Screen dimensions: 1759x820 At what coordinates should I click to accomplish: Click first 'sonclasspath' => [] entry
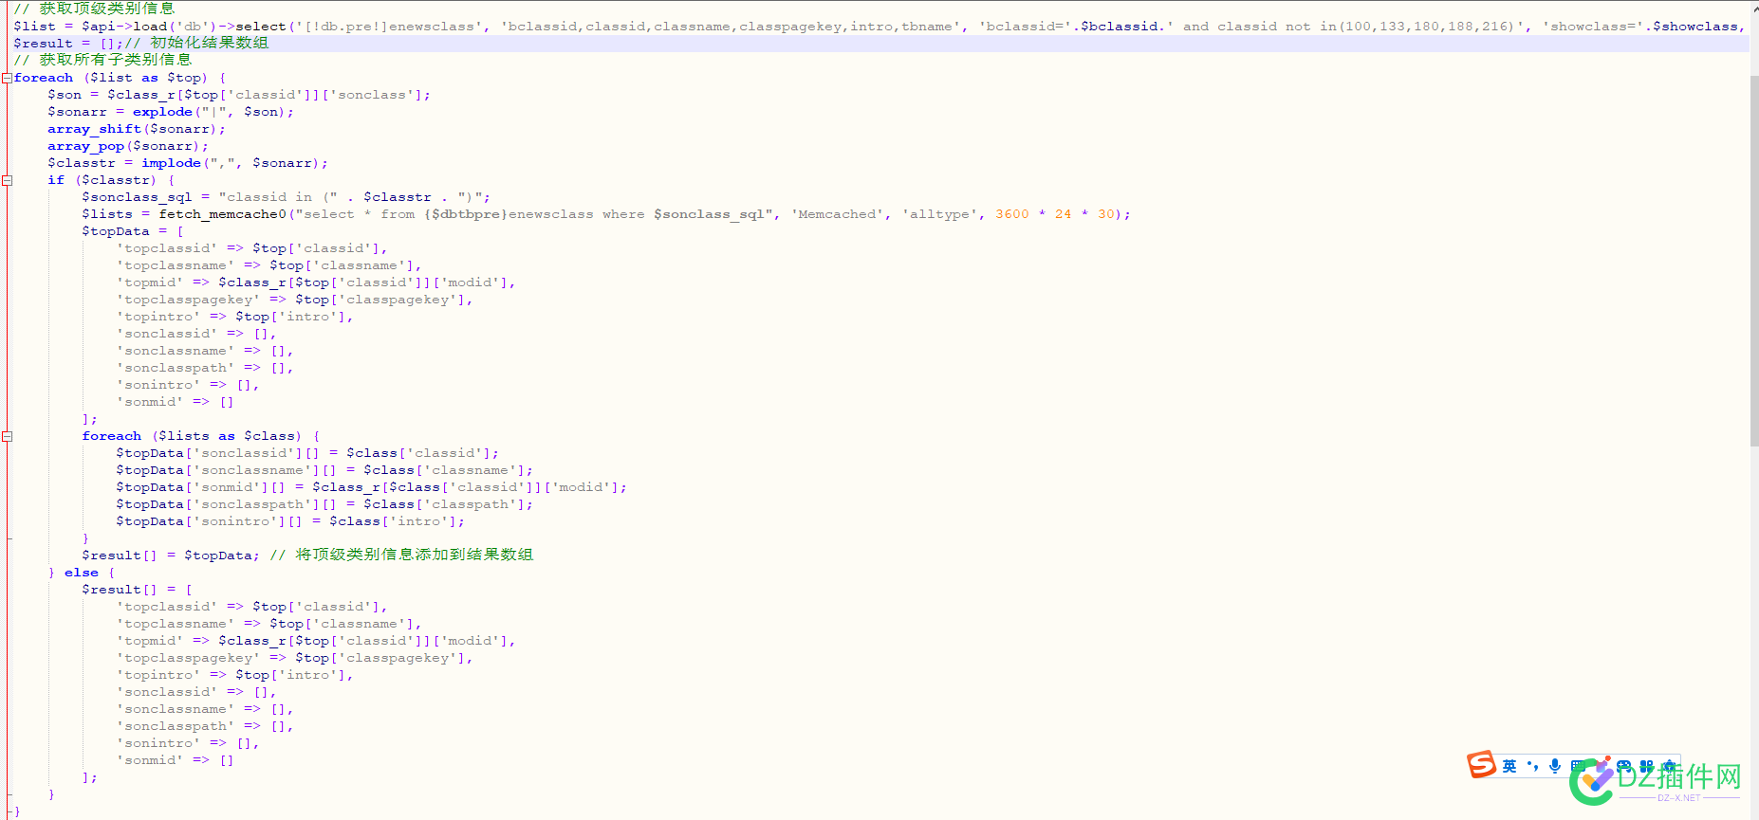[205, 368]
